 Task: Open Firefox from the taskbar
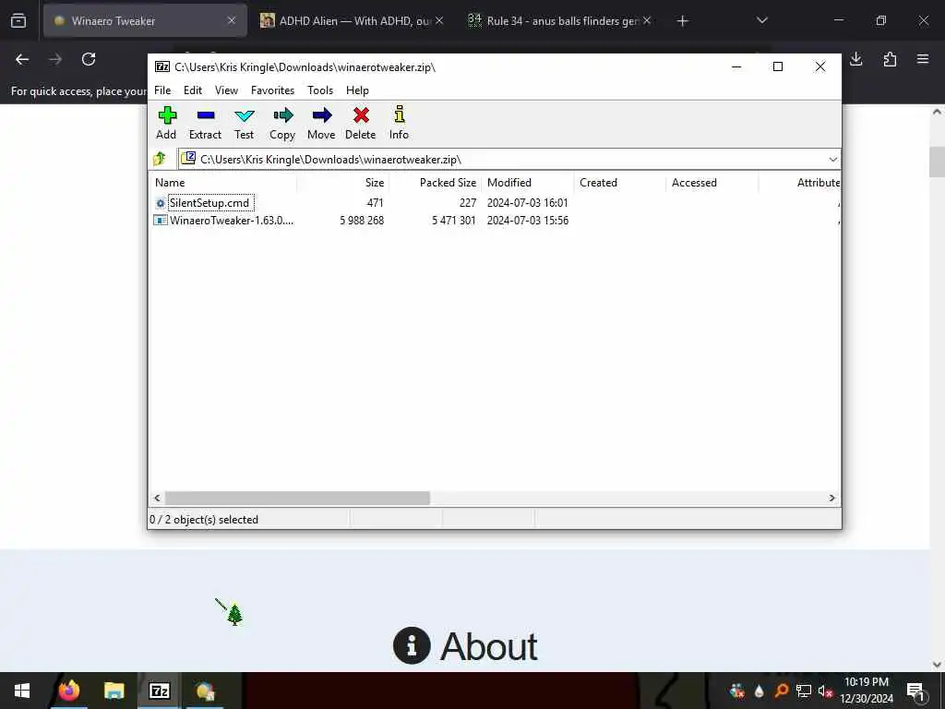point(69,691)
